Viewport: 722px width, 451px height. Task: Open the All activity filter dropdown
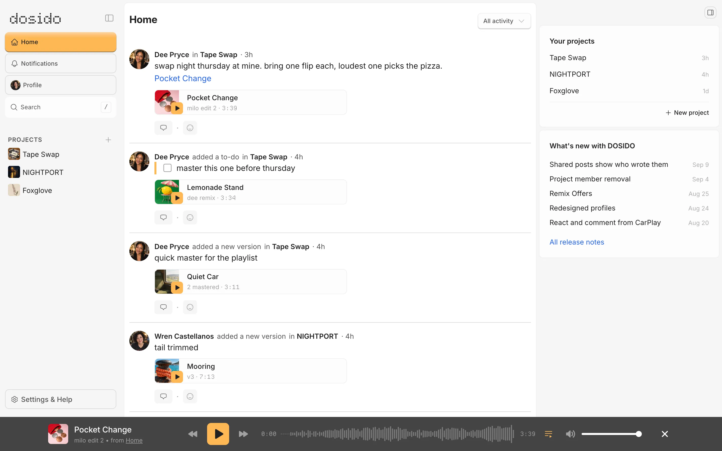pyautogui.click(x=504, y=21)
